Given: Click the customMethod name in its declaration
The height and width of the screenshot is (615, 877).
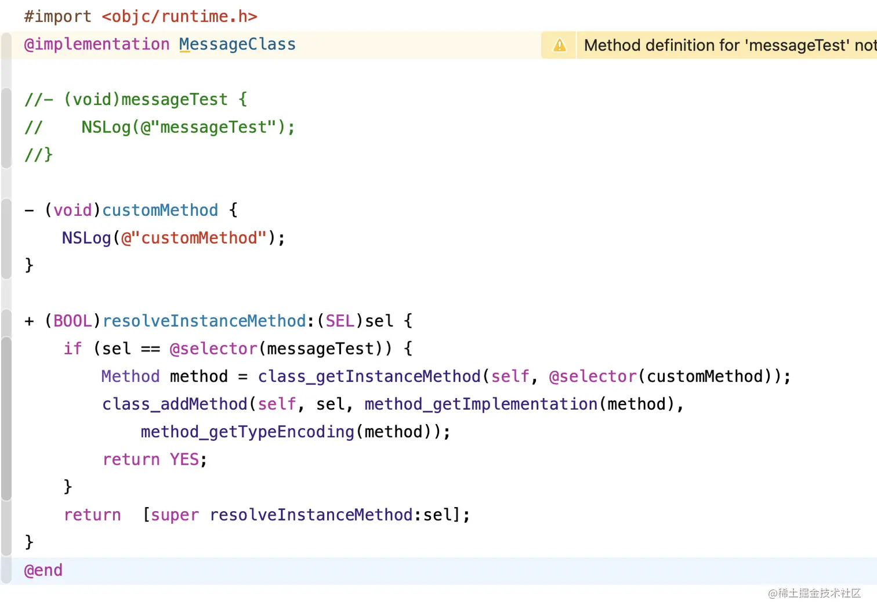Looking at the screenshot, I should [x=160, y=210].
